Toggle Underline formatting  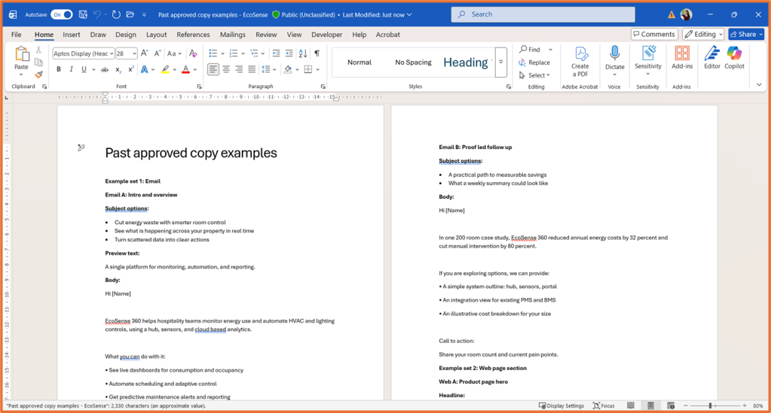tap(84, 69)
